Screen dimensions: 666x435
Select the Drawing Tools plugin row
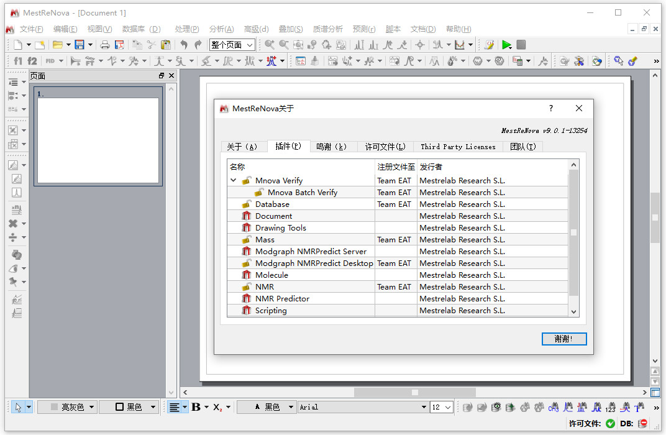pyautogui.click(x=398, y=227)
